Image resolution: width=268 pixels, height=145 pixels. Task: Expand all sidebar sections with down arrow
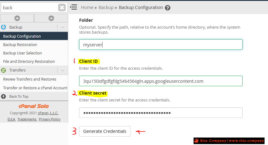(51, 18)
